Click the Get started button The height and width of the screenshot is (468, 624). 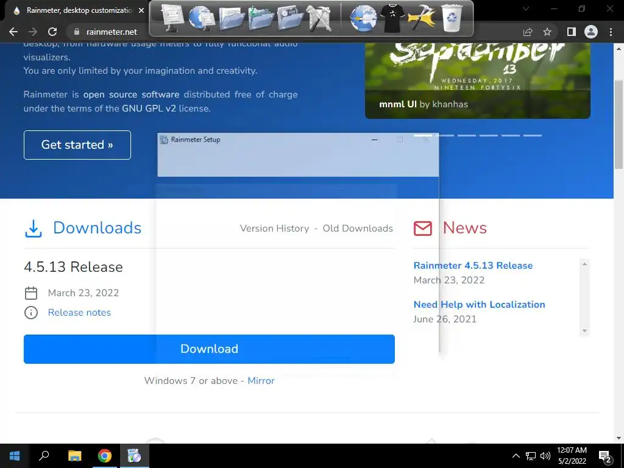click(x=77, y=145)
